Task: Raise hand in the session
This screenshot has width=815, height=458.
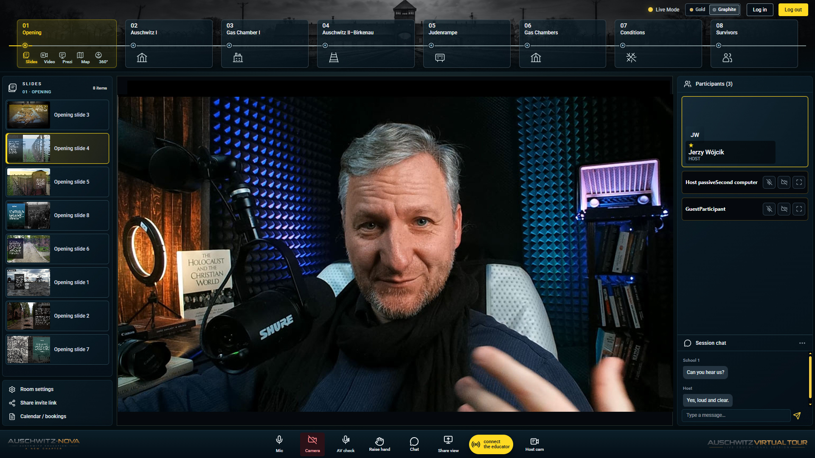Action: coord(379,444)
